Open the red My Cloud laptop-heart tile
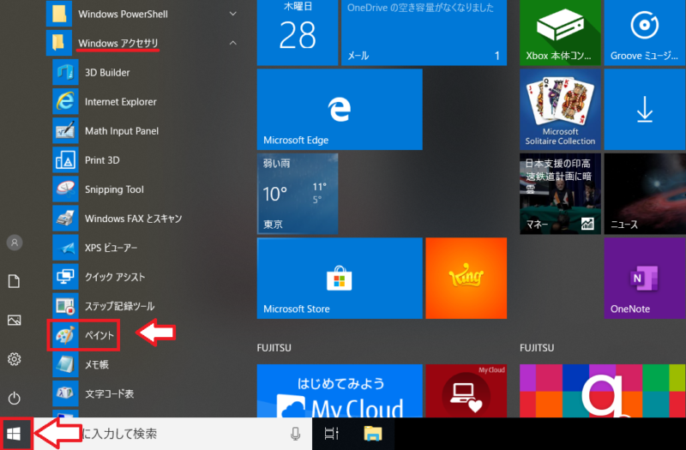This screenshot has width=686, height=450. point(466,391)
